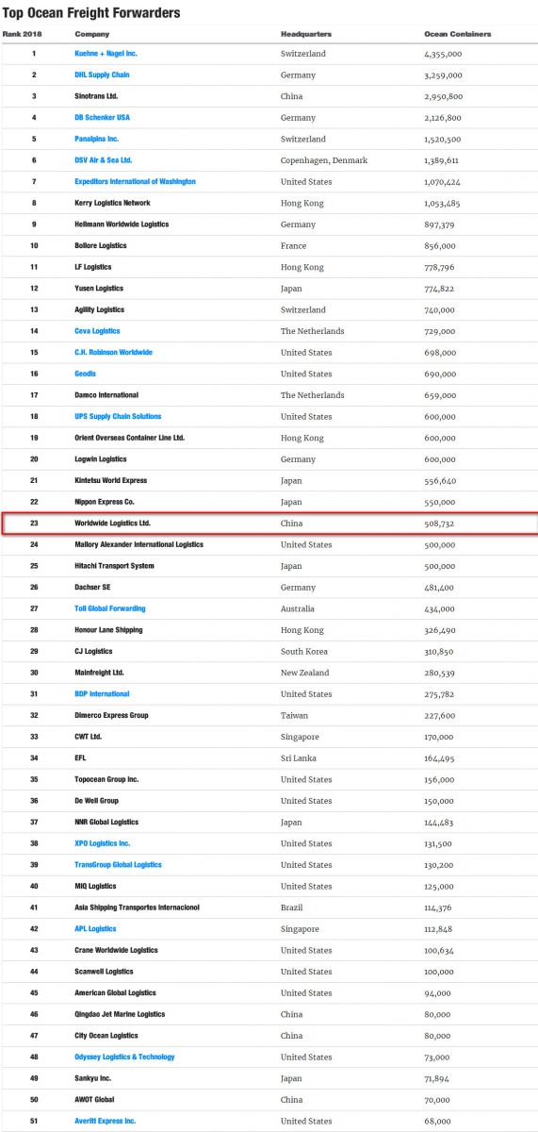Click the TransGroup Global Logistics link
Image resolution: width=538 pixels, height=1132 pixels.
(x=118, y=864)
